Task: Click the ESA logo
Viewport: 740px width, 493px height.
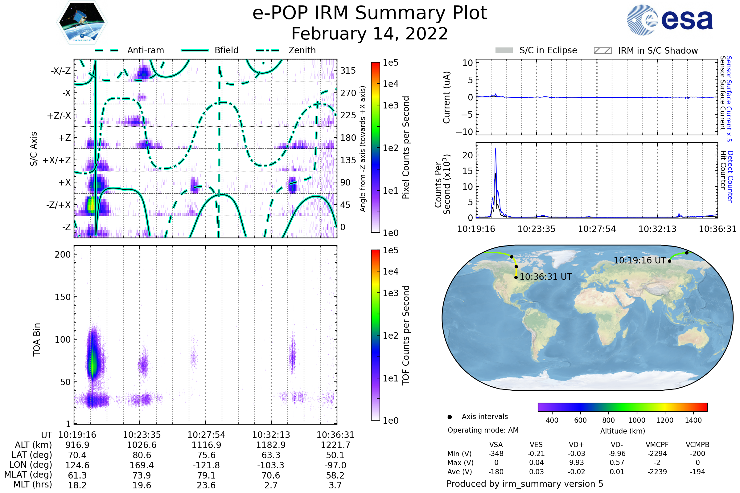Action: 669,19
